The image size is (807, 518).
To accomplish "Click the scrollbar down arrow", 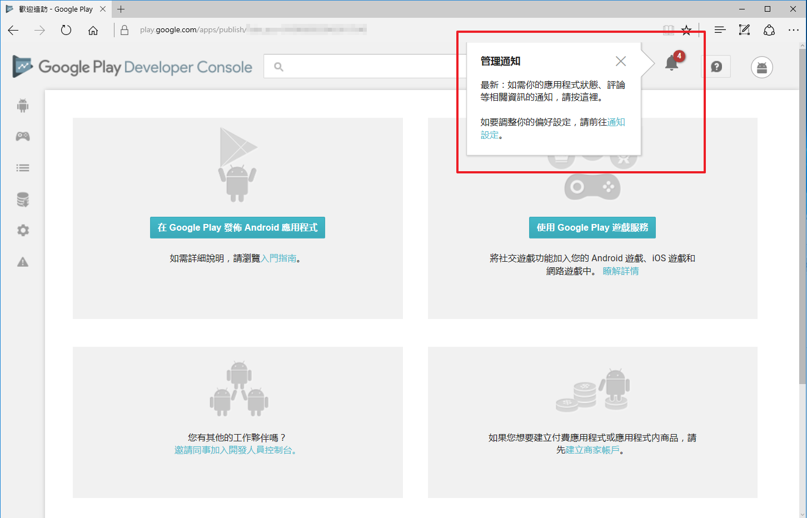I will pos(803,514).
